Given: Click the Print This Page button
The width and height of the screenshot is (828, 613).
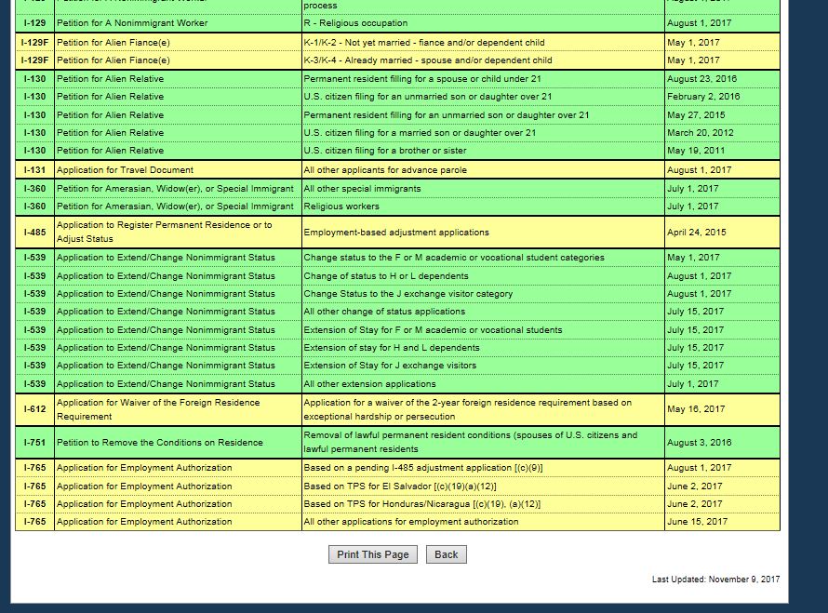Looking at the screenshot, I should (x=373, y=554).
